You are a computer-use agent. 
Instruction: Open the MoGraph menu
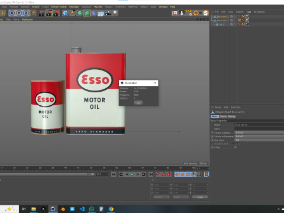pyautogui.click(x=74, y=7)
